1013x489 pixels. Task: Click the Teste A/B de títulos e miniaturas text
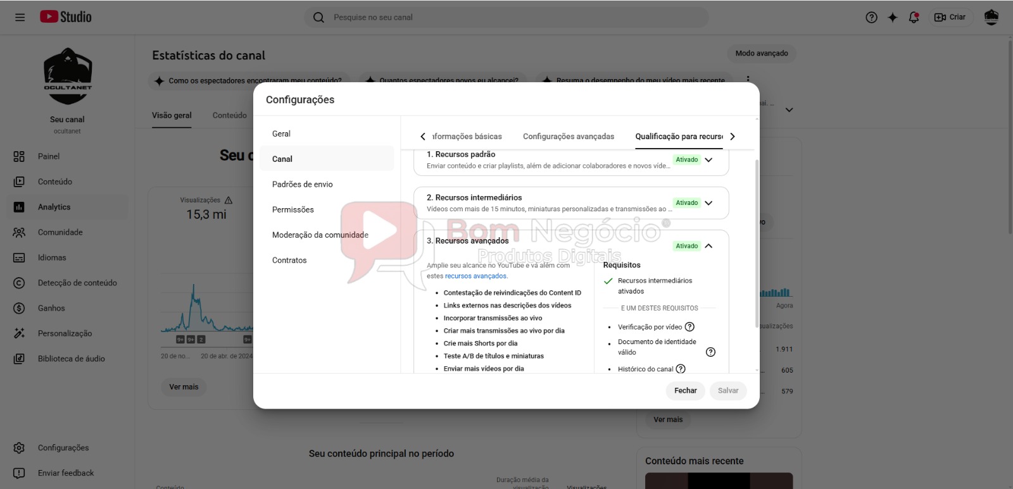point(494,356)
